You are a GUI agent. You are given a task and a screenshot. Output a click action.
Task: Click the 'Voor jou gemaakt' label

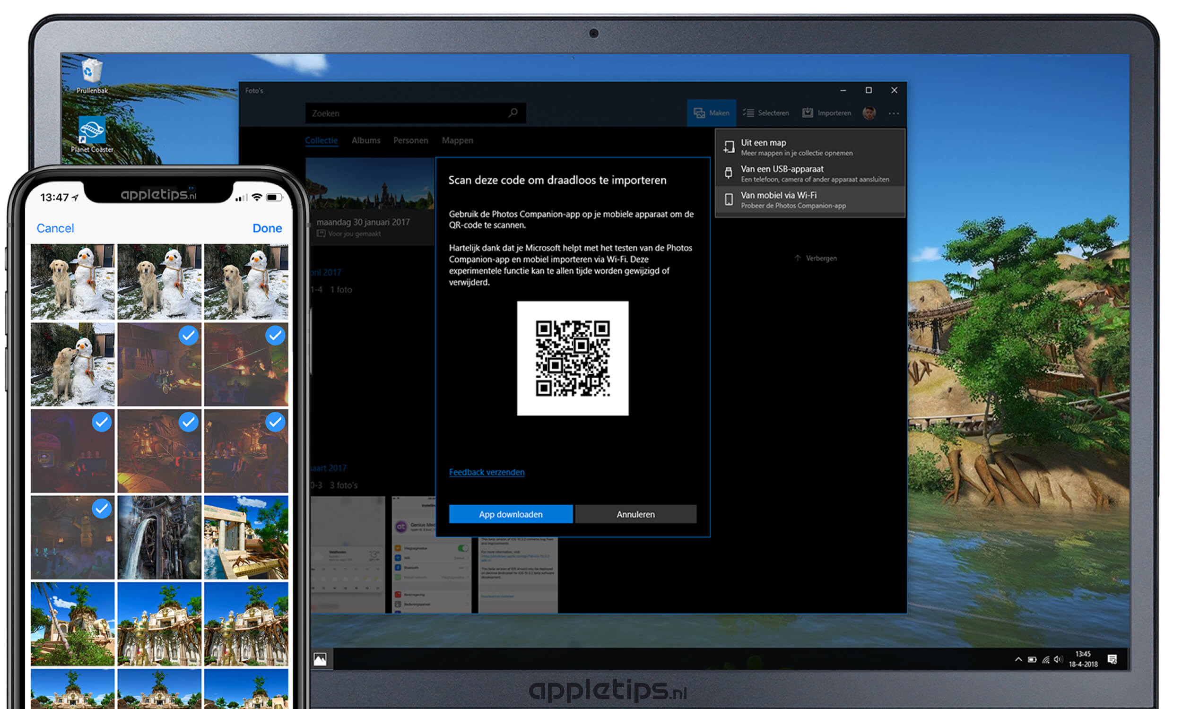click(x=354, y=233)
